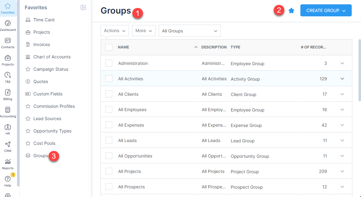The image size is (361, 197).
Task: Expand the All Opportunities row chevron
Action: point(342,156)
